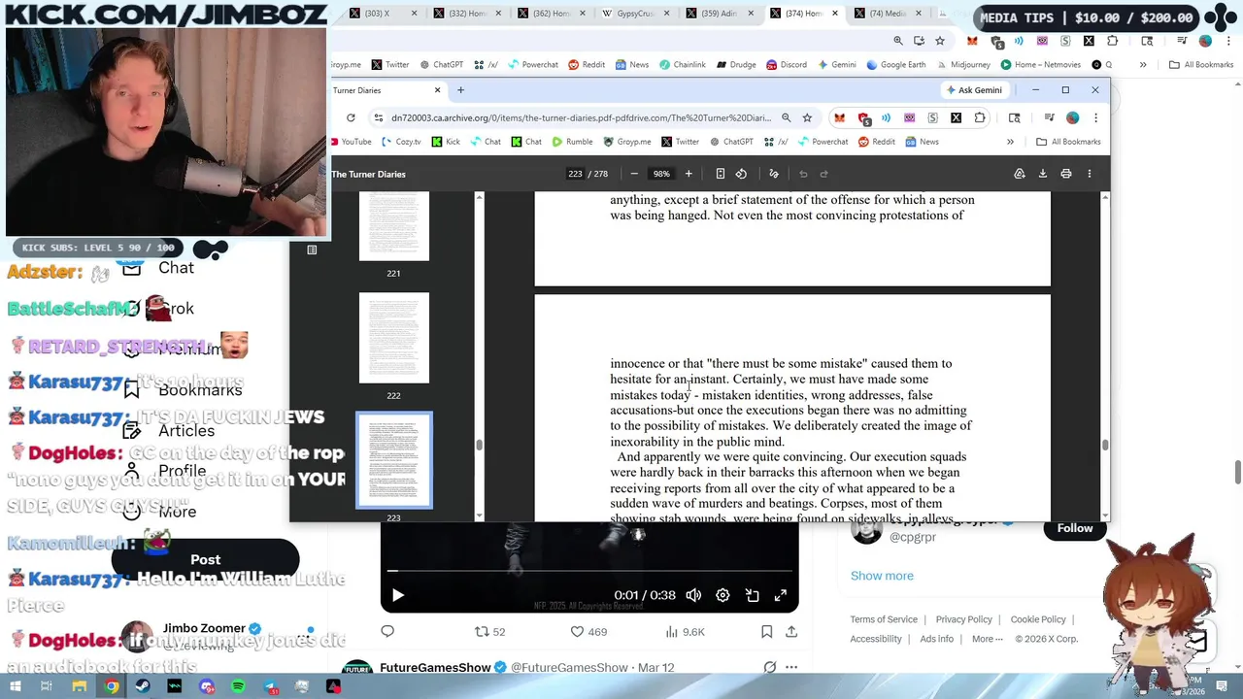Open the X extension icon in front toolbar

(x=956, y=117)
